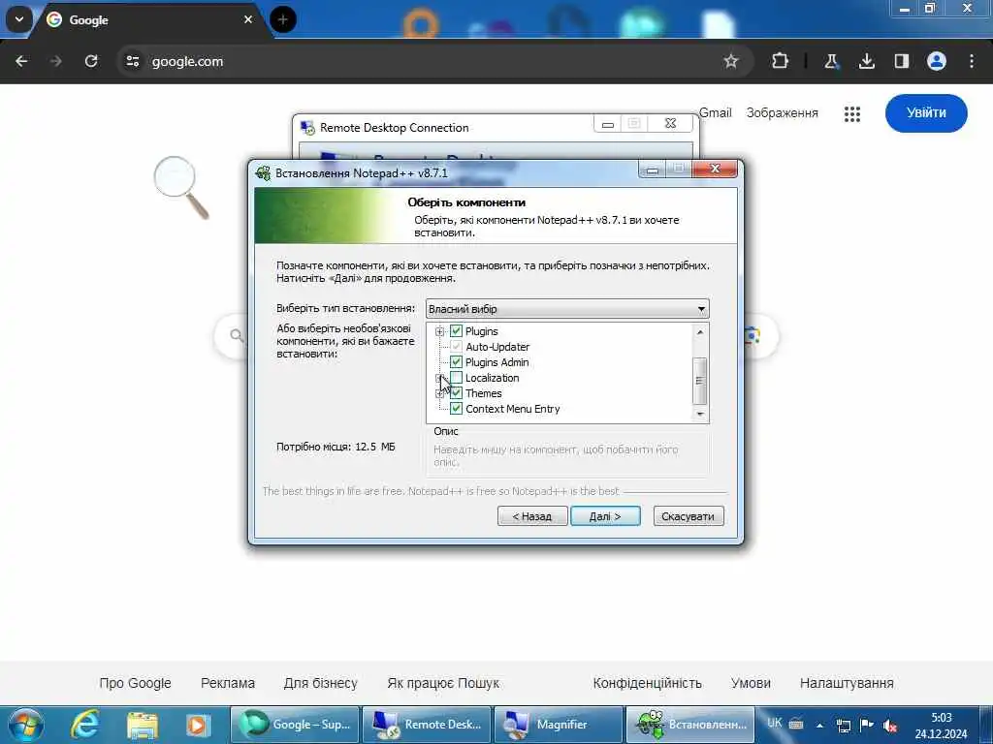Select the Google browser tab
Screen dimensions: 993x744
(150, 20)
